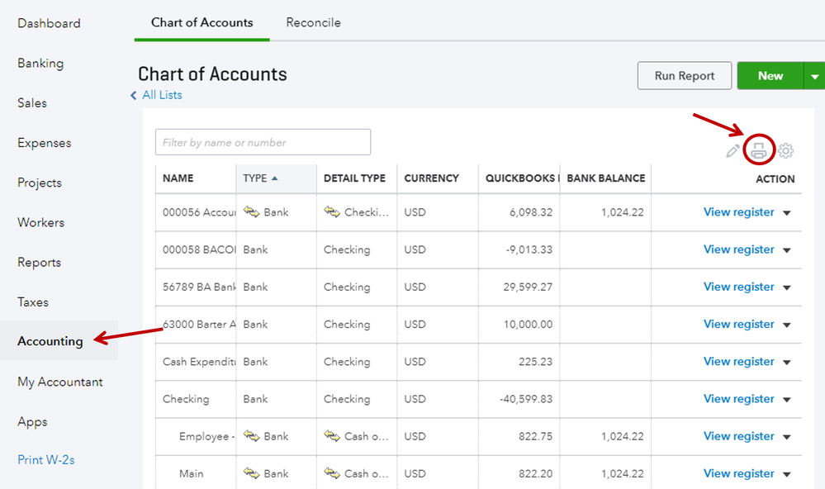
Task: Click bank feed icon on 000056 account row
Action: tap(252, 212)
